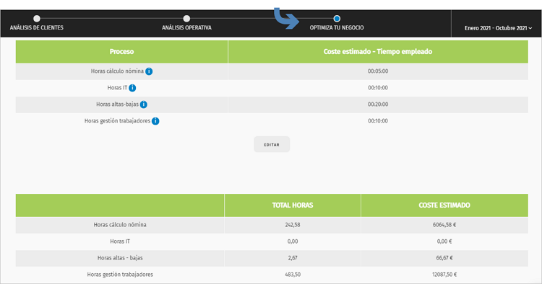The width and height of the screenshot is (542, 284).
Task: Go to Análisis de Clientes step
Action: pos(37,27)
